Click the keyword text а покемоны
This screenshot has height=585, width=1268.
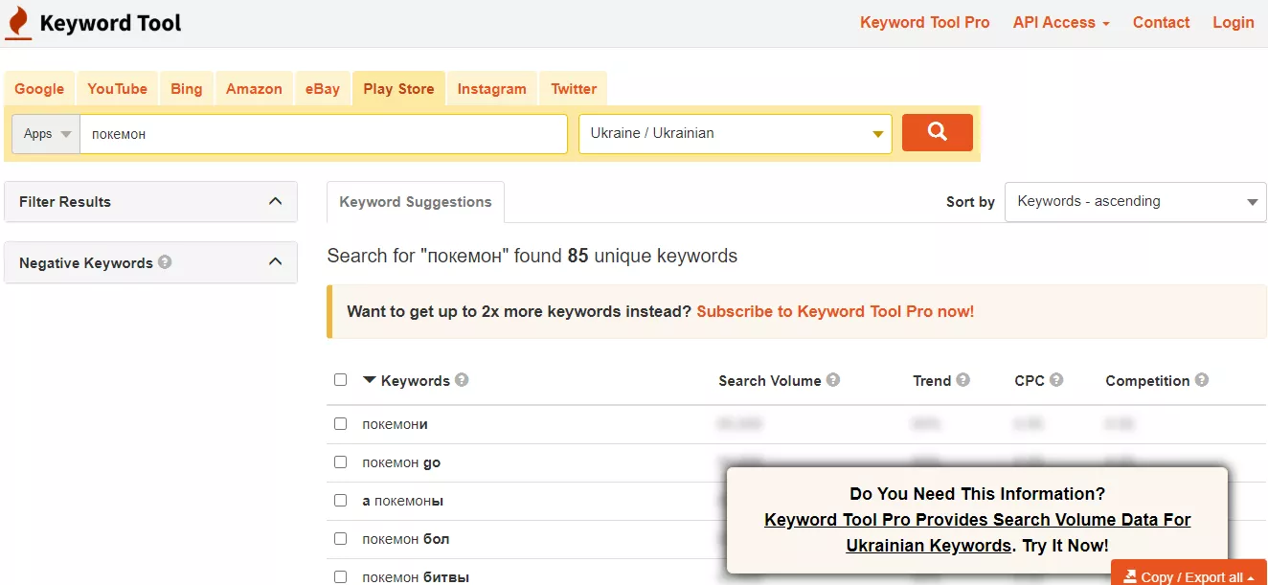(x=402, y=501)
